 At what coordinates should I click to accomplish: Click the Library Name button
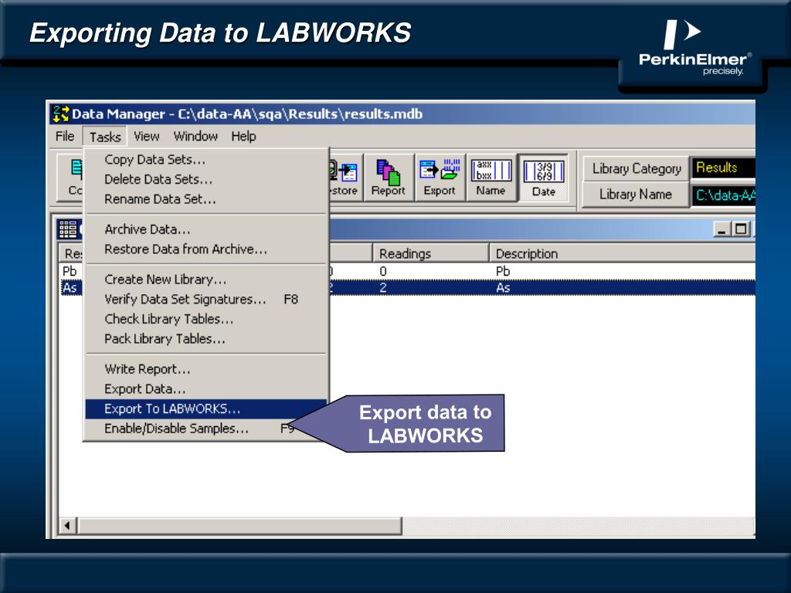click(x=636, y=194)
